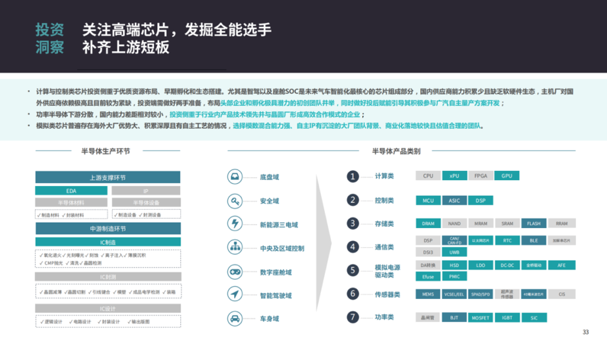This screenshot has width=607, height=341.
Task: Click the MRAM chip label
Action: [481, 223]
